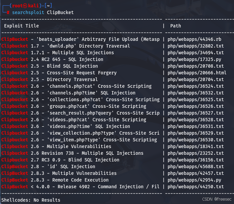Select path php/webapps/36526.txt
Viewport: 234px width, 204px height.
point(196,107)
